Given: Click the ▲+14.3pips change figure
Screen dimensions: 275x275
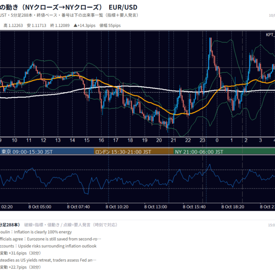Looking at the screenshot, I should pos(85,25).
